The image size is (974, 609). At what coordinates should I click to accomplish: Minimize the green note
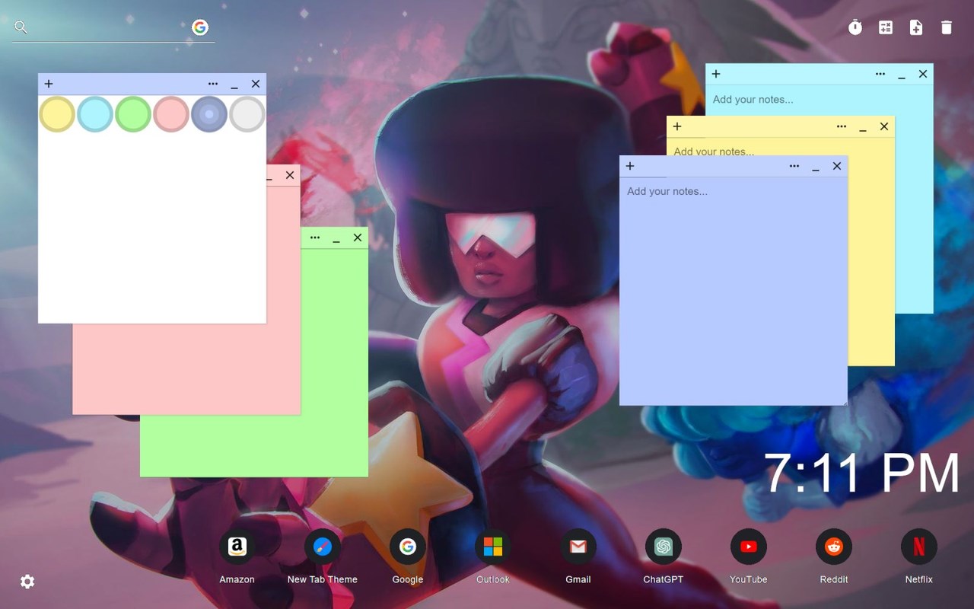[x=336, y=239]
